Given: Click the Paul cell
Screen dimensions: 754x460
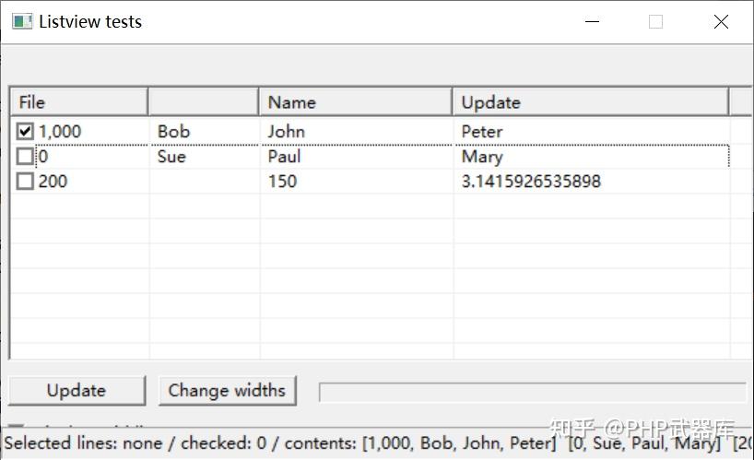Looking at the screenshot, I should coord(284,156).
